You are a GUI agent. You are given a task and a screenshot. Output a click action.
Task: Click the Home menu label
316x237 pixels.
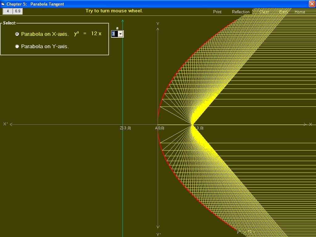[x=300, y=12]
